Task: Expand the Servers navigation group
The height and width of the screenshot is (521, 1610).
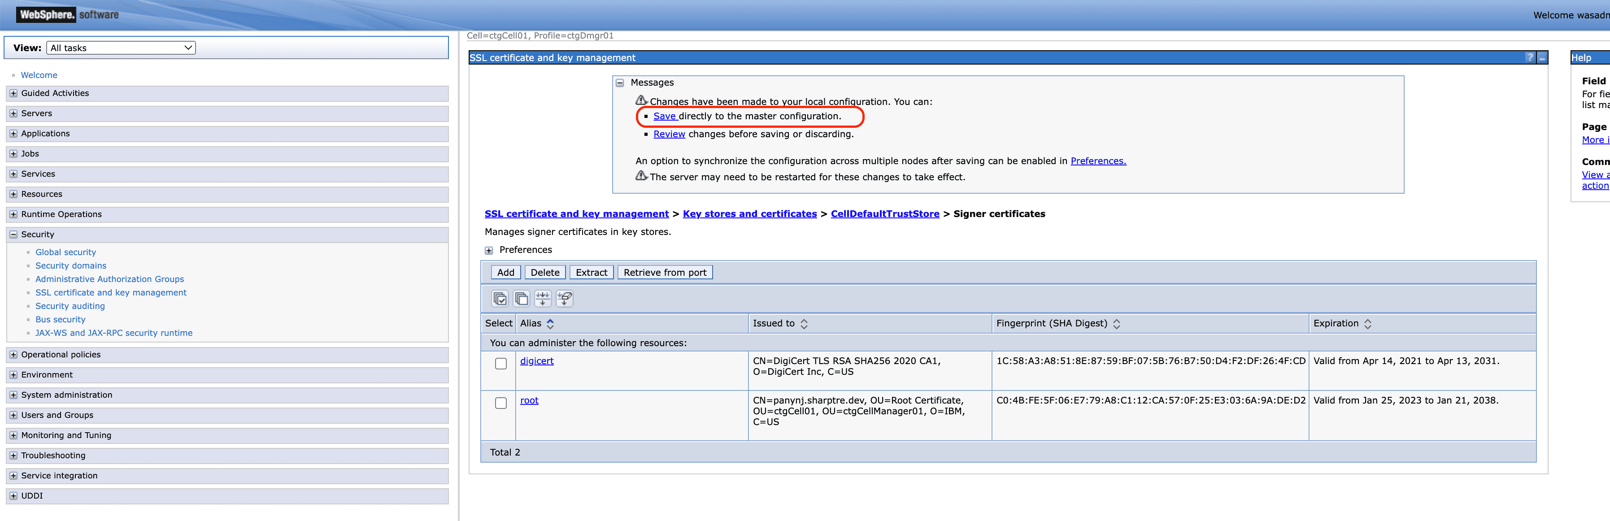Action: pos(13,114)
